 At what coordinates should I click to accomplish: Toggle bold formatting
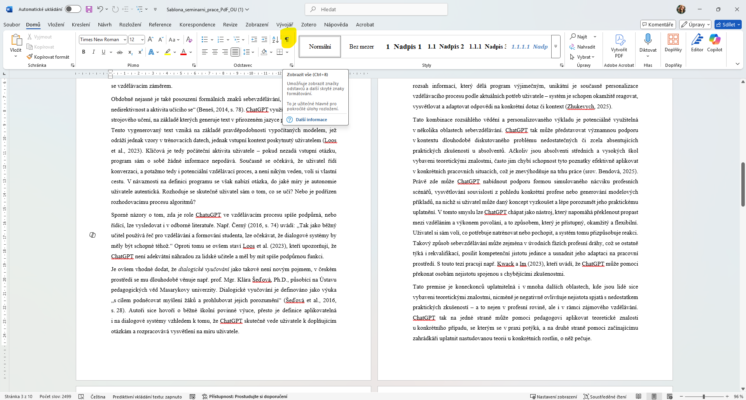click(x=84, y=52)
